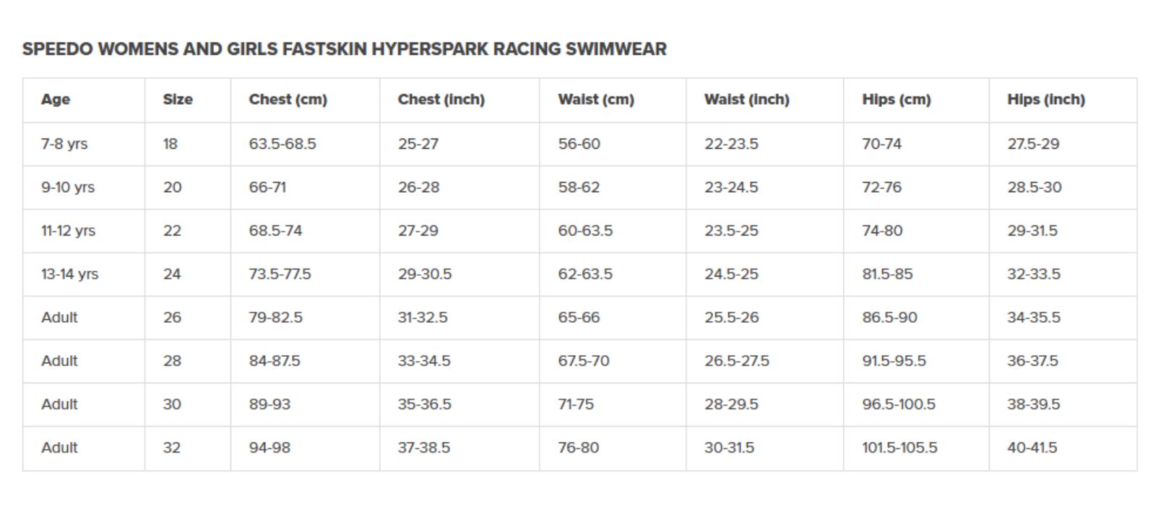Select the size 28 cell
This screenshot has width=1166, height=509.
tap(172, 361)
